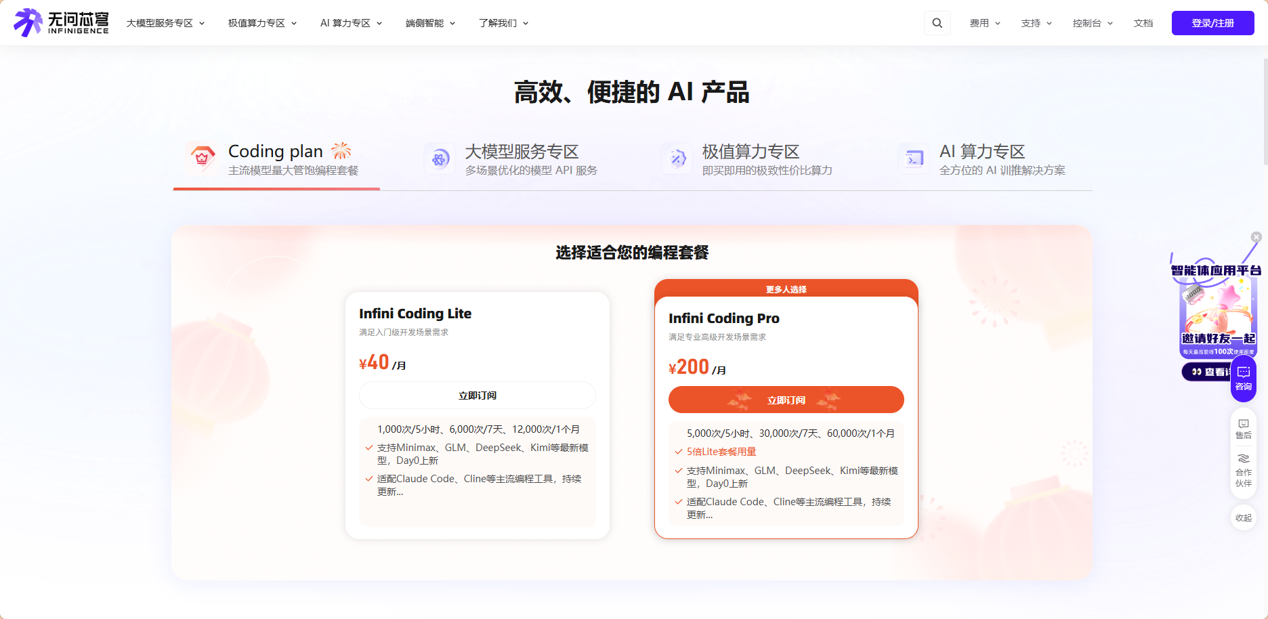The width and height of the screenshot is (1268, 619).
Task: Open the 费用 dropdown
Action: point(985,23)
